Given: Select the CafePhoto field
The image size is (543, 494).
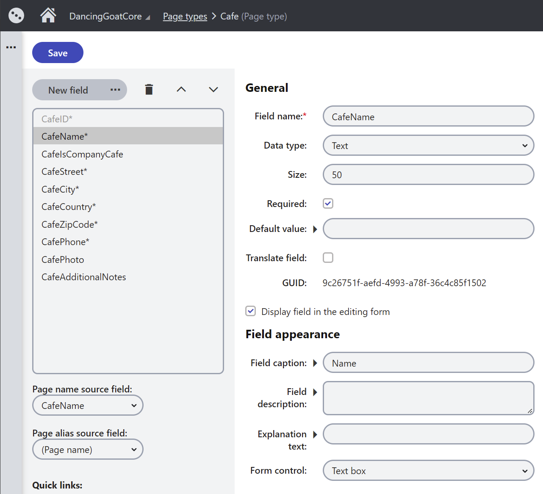Looking at the screenshot, I should (x=128, y=259).
